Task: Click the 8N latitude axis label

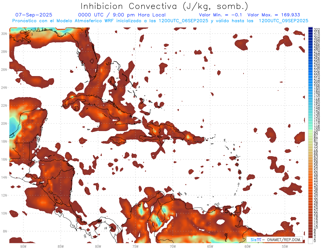Action: (5, 231)
